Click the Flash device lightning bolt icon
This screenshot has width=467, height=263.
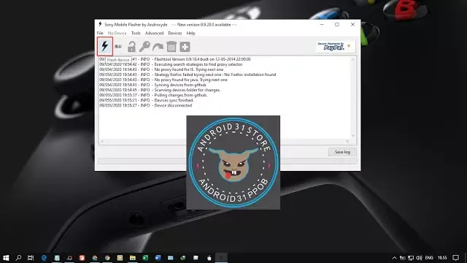[x=105, y=46]
